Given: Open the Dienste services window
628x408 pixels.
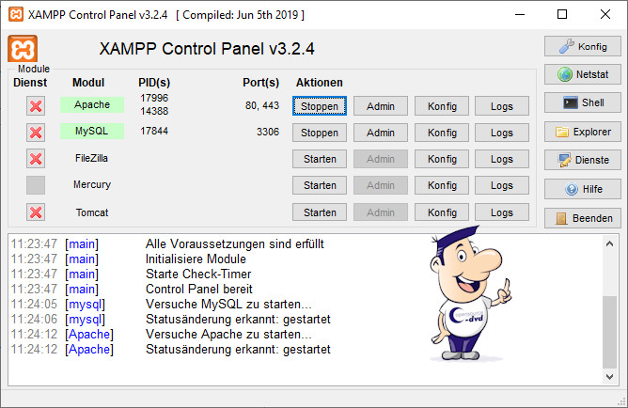Looking at the screenshot, I should pos(582,161).
